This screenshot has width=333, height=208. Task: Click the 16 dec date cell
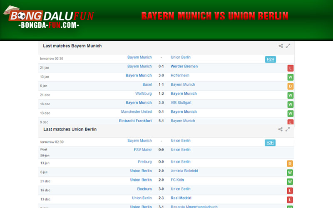click(45, 190)
